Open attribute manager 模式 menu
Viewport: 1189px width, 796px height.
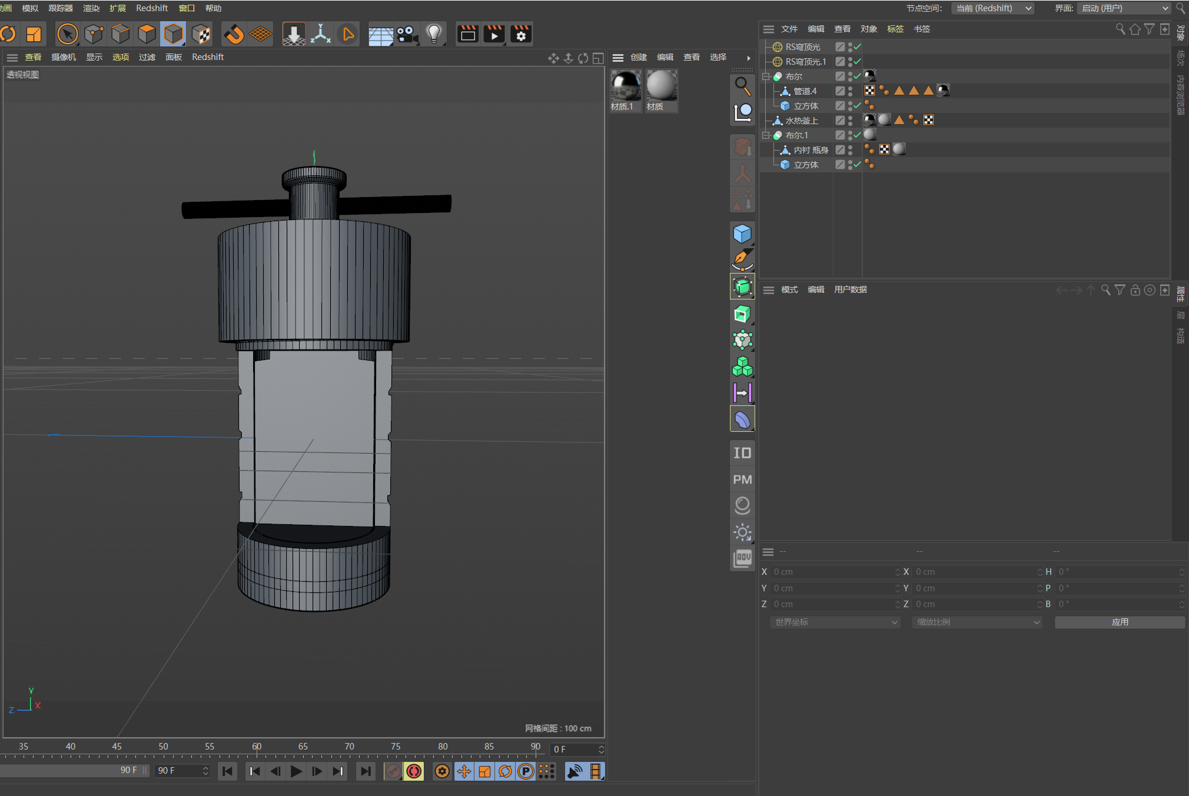click(x=789, y=289)
